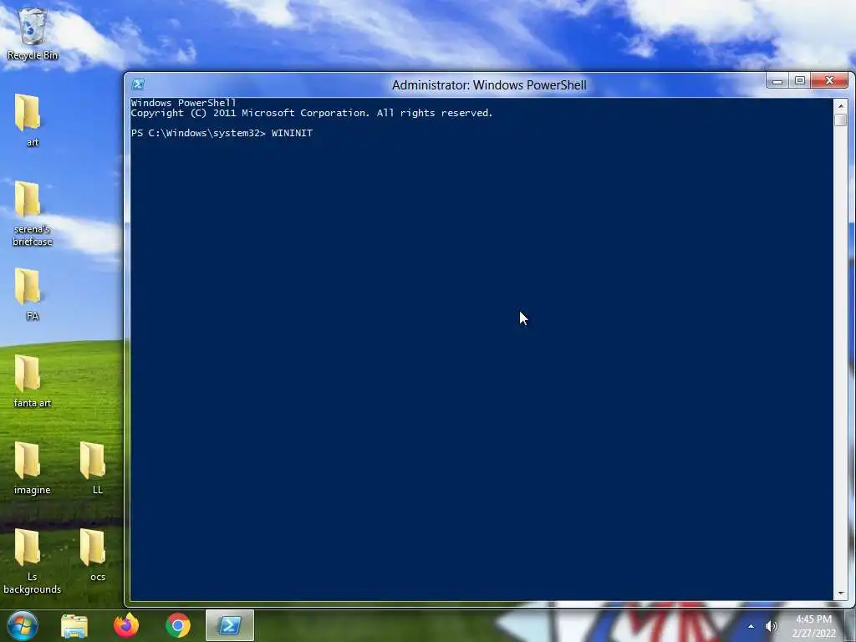Select the Ls backgrounds folder

point(33,561)
